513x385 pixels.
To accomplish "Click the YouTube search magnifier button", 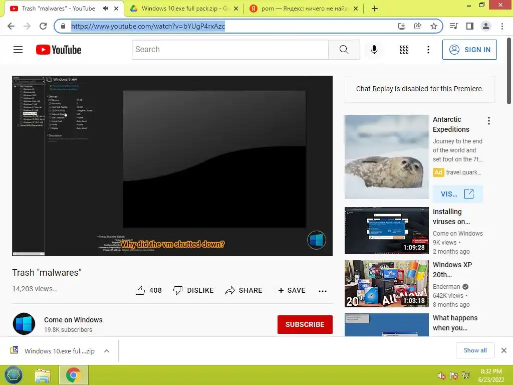I will click(x=344, y=50).
